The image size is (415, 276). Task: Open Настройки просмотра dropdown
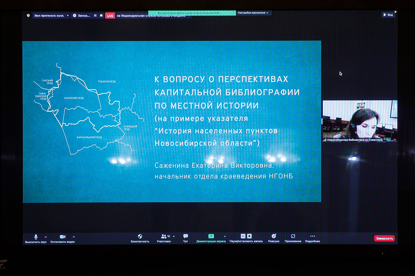253,13
